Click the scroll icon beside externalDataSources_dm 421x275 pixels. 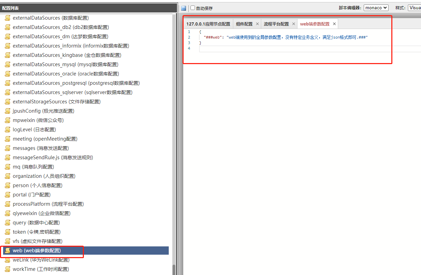pyautogui.click(x=8, y=37)
